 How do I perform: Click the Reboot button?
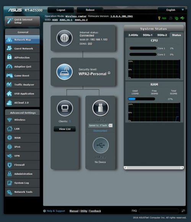coord(90,10)
